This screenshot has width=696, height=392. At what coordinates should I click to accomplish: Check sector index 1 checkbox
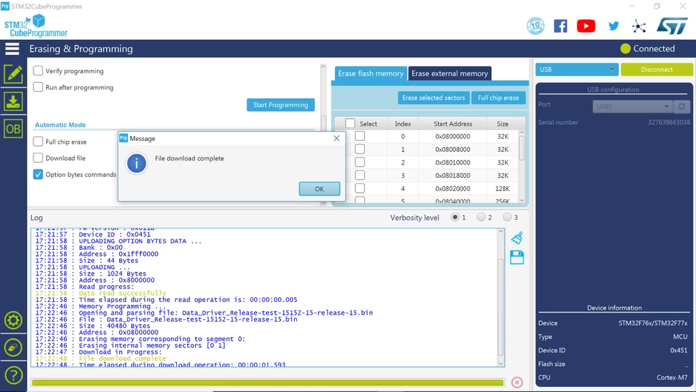tap(360, 149)
